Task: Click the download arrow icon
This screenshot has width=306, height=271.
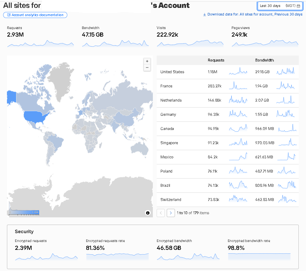Action: click(x=205, y=15)
